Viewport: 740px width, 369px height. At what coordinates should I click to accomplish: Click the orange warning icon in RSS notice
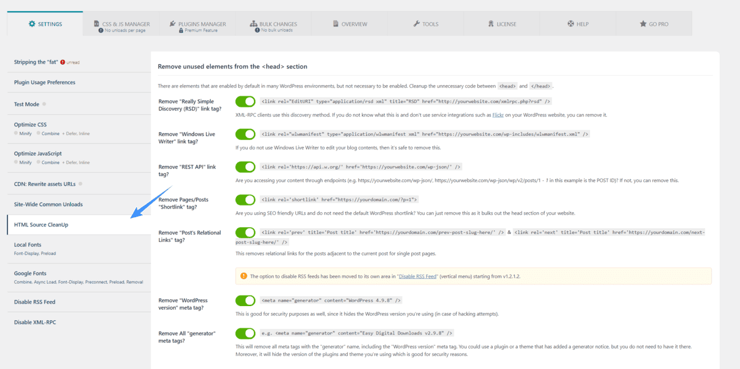click(244, 276)
